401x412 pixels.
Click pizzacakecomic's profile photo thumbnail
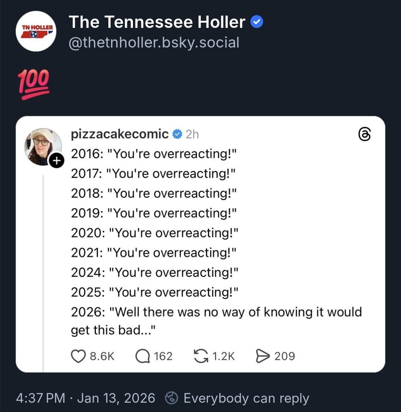[x=42, y=146]
